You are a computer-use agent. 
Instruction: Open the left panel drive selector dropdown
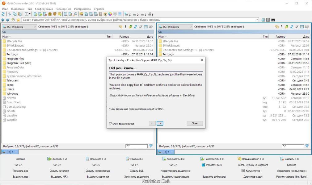[19, 27]
